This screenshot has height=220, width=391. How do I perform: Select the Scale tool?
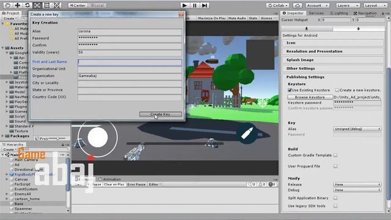(37, 5)
